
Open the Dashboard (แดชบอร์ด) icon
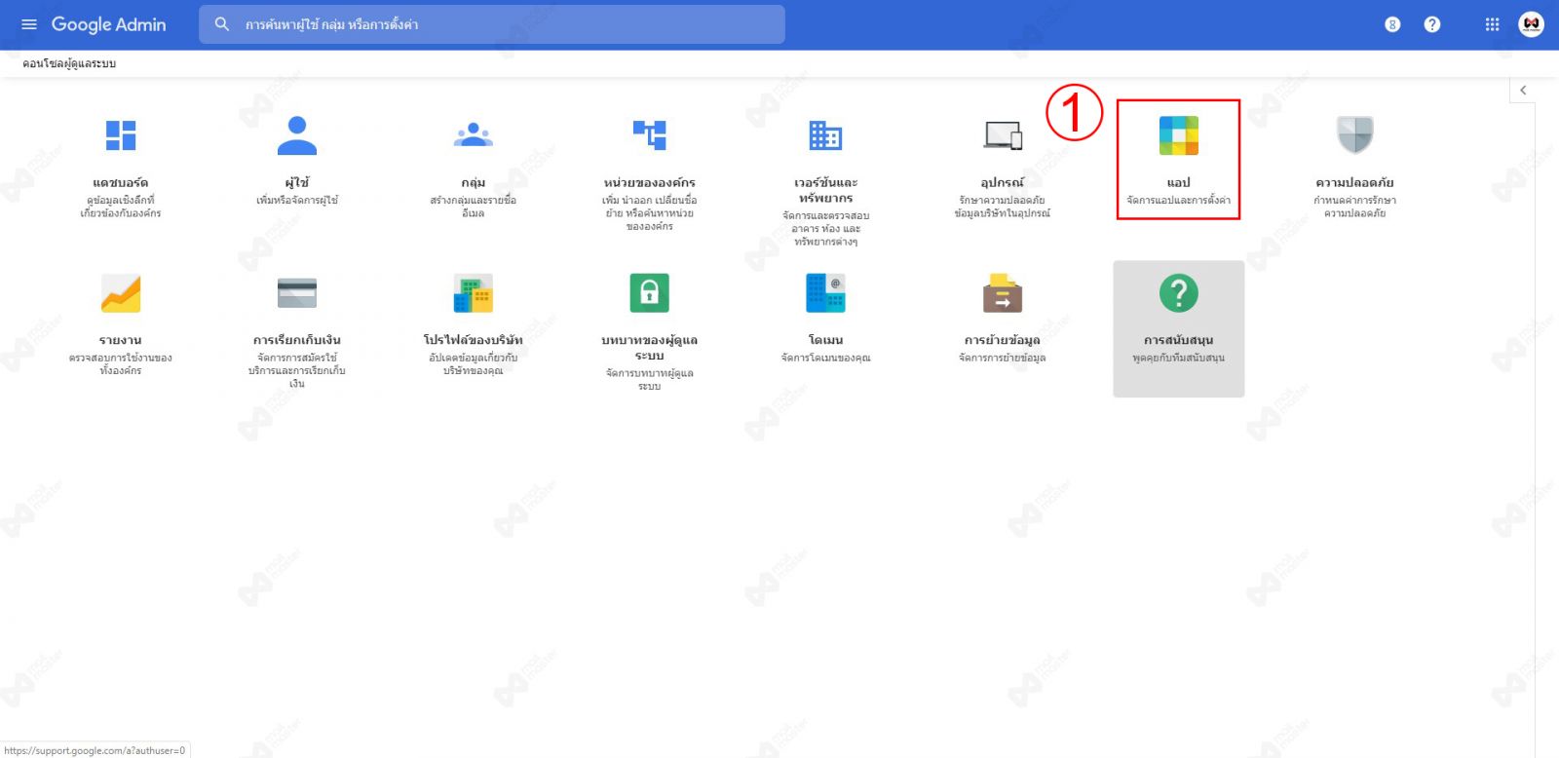(x=121, y=135)
